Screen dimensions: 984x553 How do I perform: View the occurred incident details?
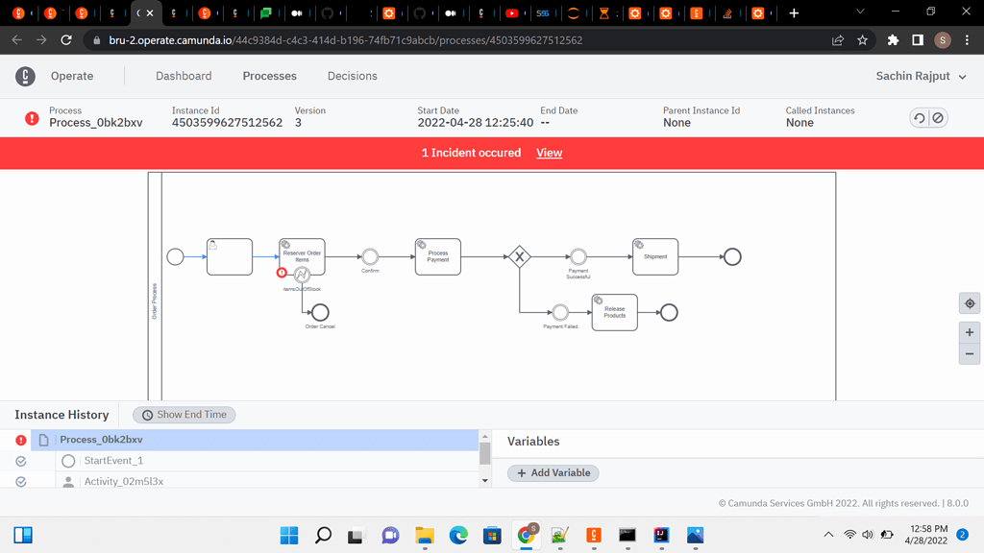tap(549, 153)
